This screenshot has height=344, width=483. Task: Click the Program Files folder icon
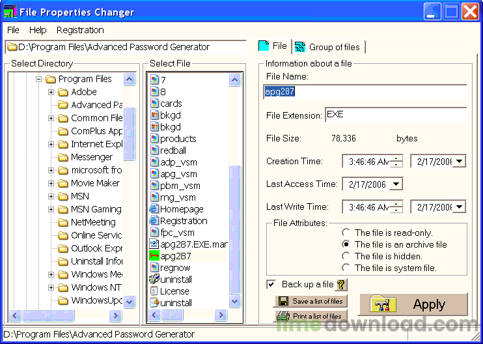pyautogui.click(x=50, y=79)
